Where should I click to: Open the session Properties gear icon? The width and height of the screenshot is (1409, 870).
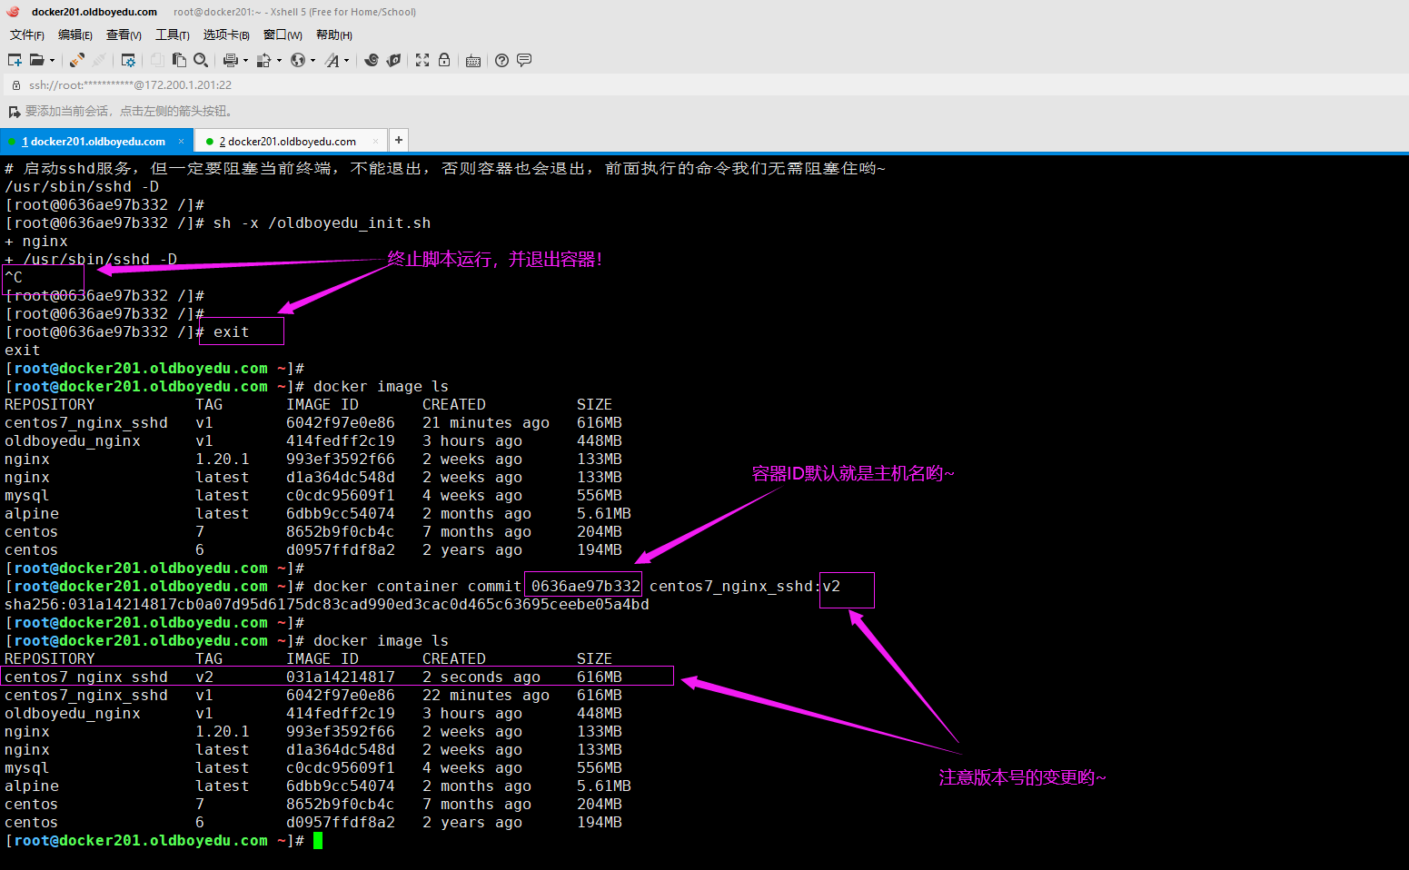pos(128,60)
